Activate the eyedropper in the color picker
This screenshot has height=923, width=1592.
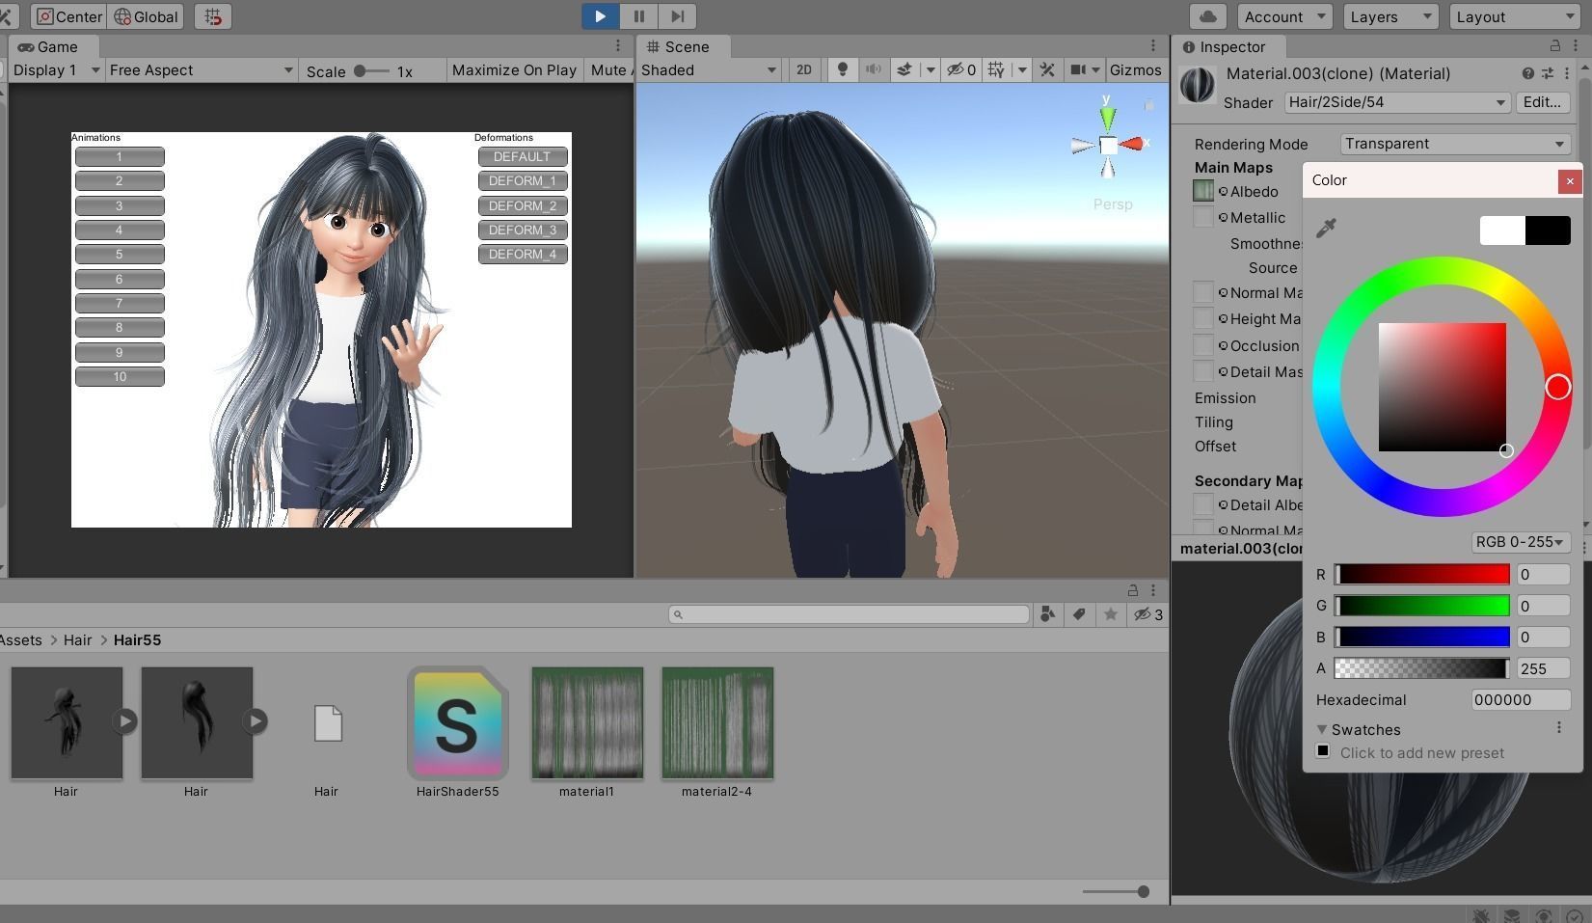[x=1326, y=228]
